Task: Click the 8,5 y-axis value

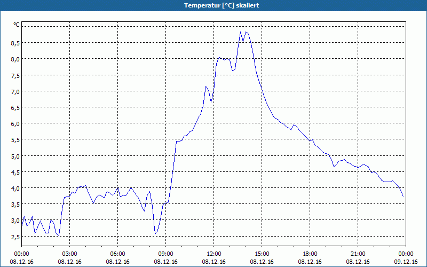Action: [x=15, y=43]
